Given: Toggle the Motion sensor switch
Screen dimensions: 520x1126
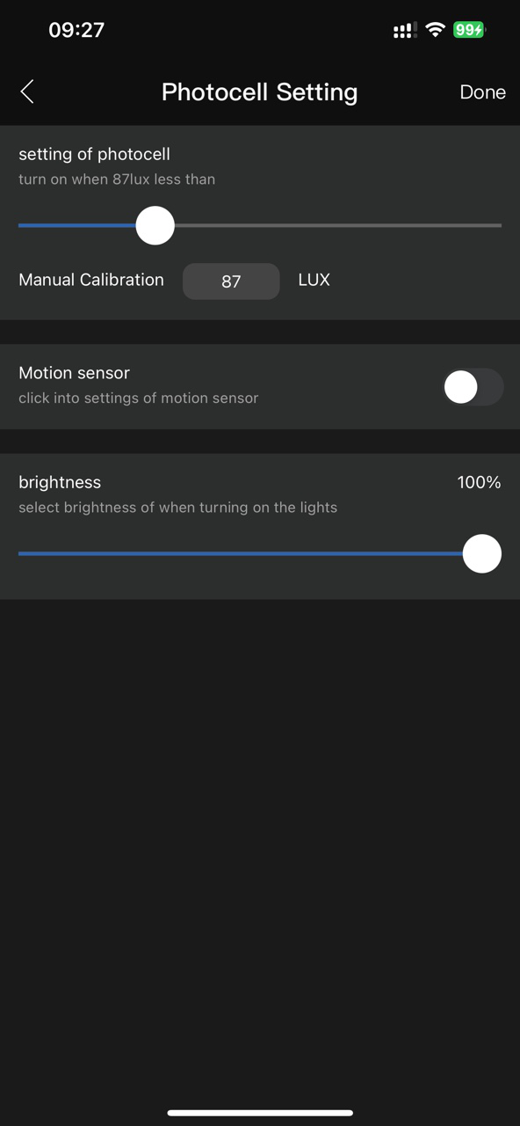Looking at the screenshot, I should [x=473, y=387].
